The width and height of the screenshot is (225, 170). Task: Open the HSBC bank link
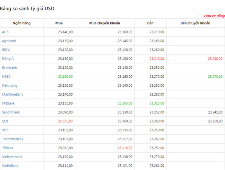click(x=6, y=77)
